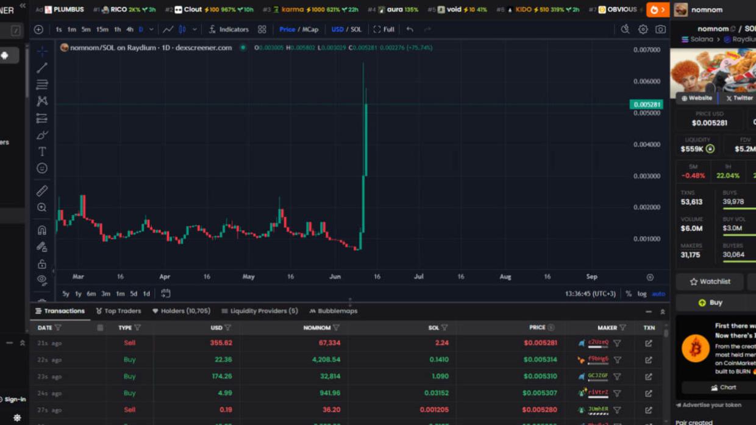
Task: Switch the chart currency to SOL
Action: coord(356,29)
